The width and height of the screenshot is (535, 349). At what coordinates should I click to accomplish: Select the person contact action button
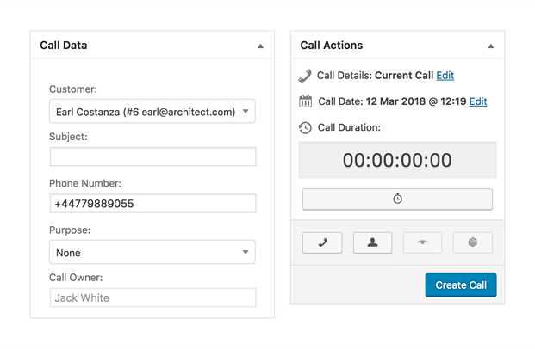coord(372,242)
